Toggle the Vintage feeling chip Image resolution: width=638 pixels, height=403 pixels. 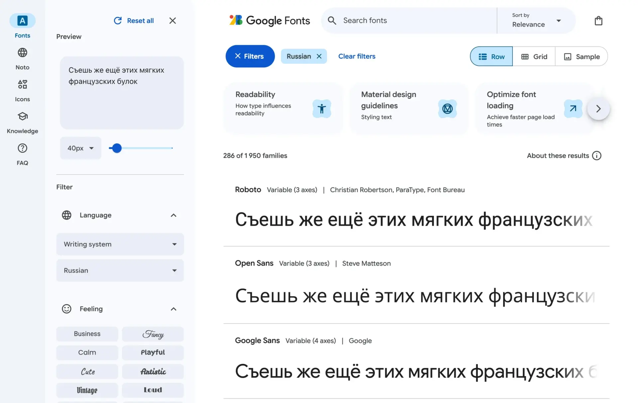[87, 390]
